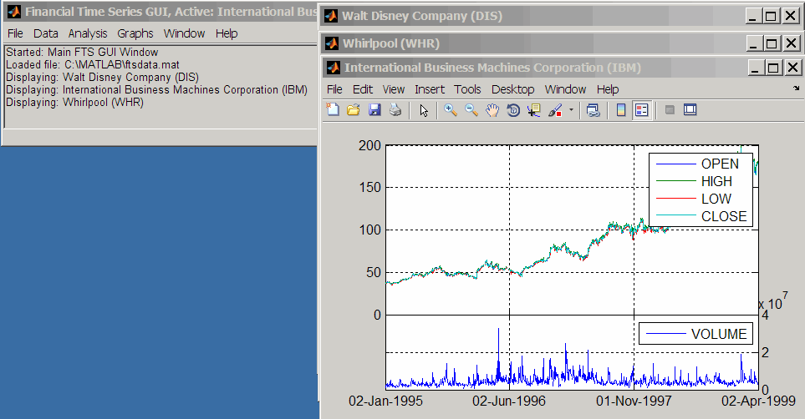Screen dimensions: 805x419
Task: Open the Analysis menu in FTS GUI window
Action: click(x=88, y=33)
